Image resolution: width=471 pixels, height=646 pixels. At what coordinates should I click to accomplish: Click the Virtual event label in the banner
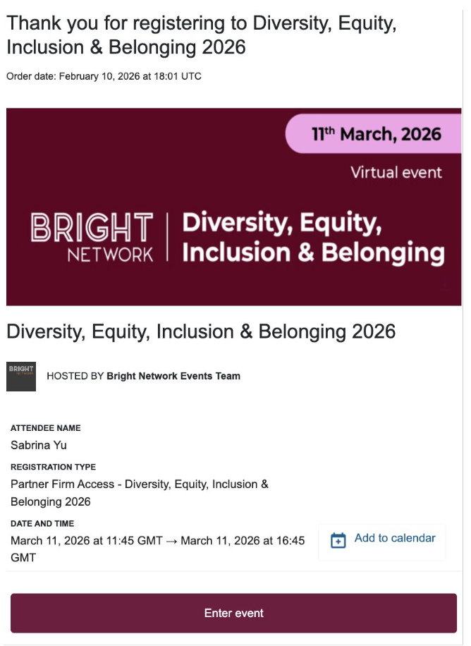[x=396, y=172]
